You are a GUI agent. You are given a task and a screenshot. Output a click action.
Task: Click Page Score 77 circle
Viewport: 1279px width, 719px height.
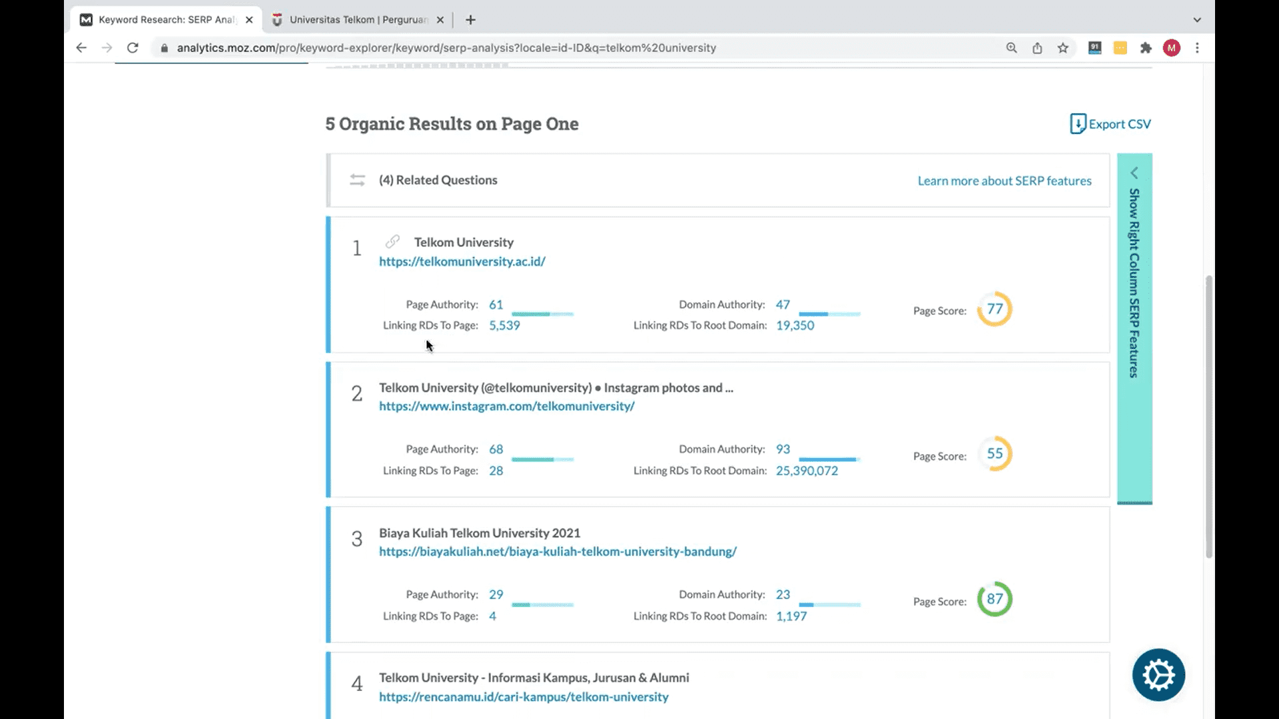pyautogui.click(x=995, y=309)
